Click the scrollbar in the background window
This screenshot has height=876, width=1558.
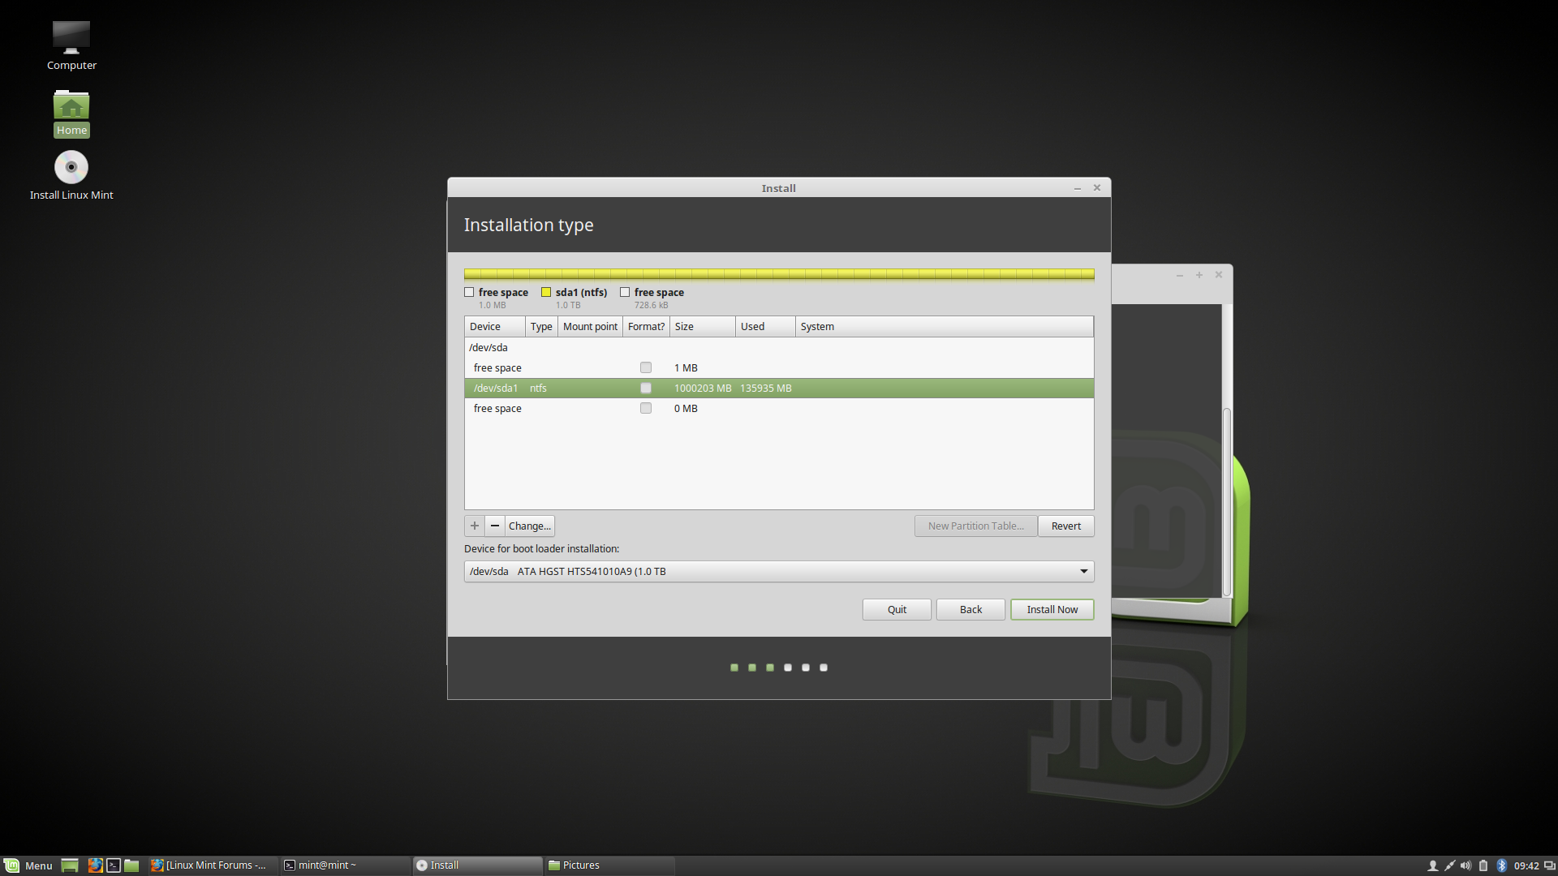click(x=1227, y=503)
